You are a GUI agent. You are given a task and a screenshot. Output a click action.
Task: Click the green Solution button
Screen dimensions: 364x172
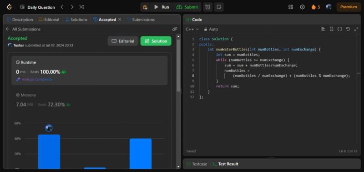tap(156, 41)
